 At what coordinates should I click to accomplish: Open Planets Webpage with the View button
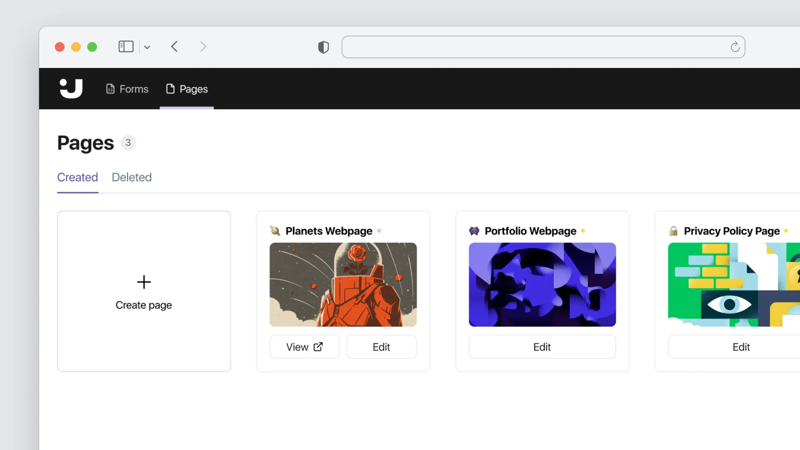pyautogui.click(x=304, y=347)
